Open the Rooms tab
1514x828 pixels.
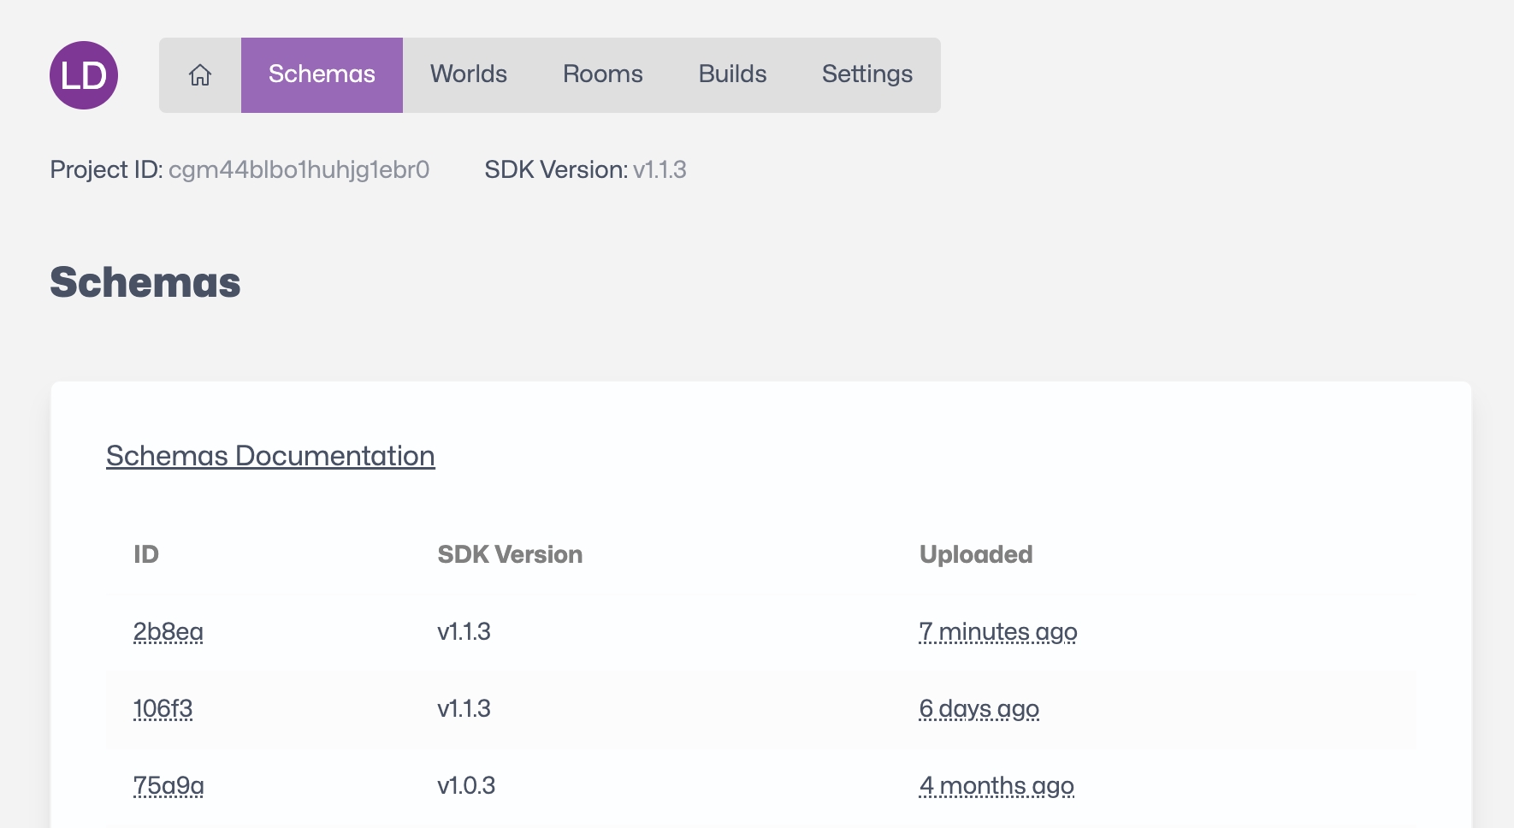click(602, 75)
